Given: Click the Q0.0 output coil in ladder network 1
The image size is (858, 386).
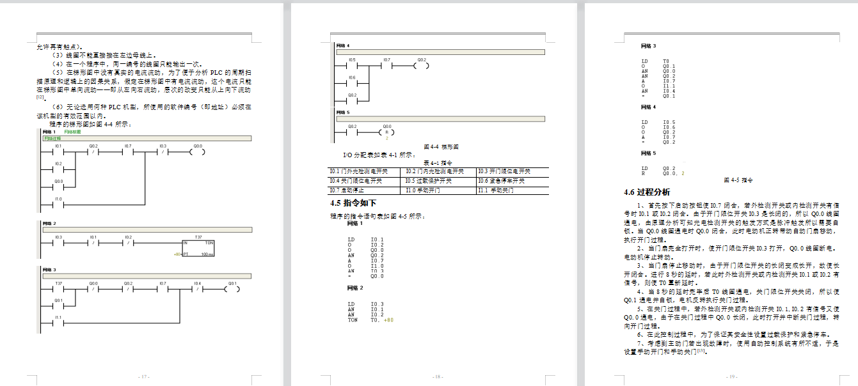Looking at the screenshot, I should click(198, 152).
